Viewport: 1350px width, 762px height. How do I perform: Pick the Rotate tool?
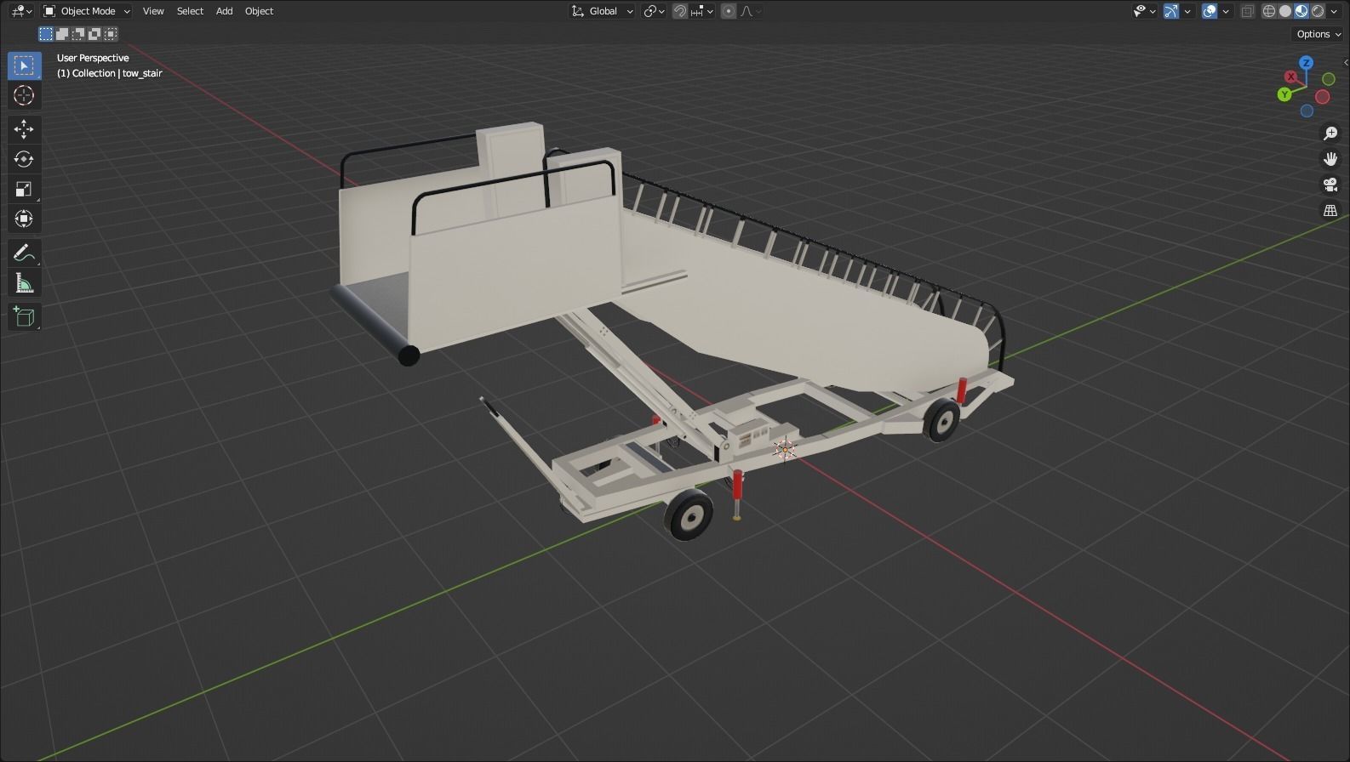[x=24, y=159]
